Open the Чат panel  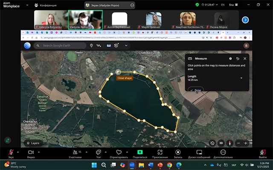pyautogui.click(x=98, y=153)
